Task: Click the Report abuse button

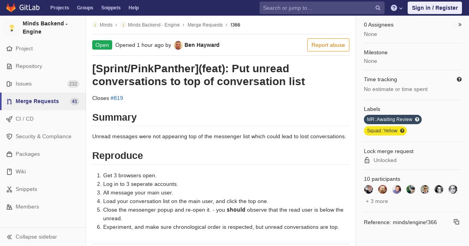Action: 328,45
